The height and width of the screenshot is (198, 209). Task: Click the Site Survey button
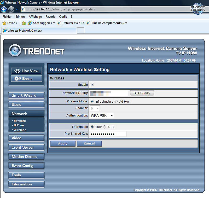tap(142, 93)
